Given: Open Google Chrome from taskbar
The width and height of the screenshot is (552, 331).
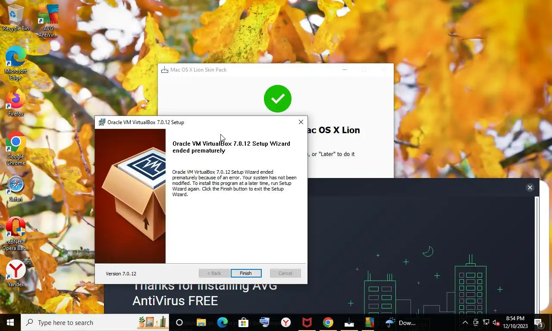Looking at the screenshot, I should [328, 322].
